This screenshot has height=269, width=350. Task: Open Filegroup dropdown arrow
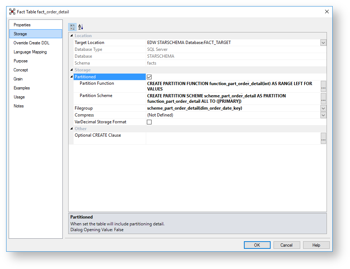[x=323, y=109]
